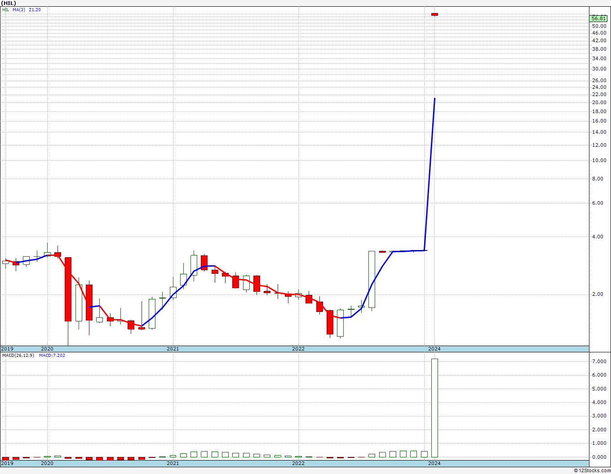
Task: Click the 22.00 price axis label
Action: pyautogui.click(x=599, y=95)
